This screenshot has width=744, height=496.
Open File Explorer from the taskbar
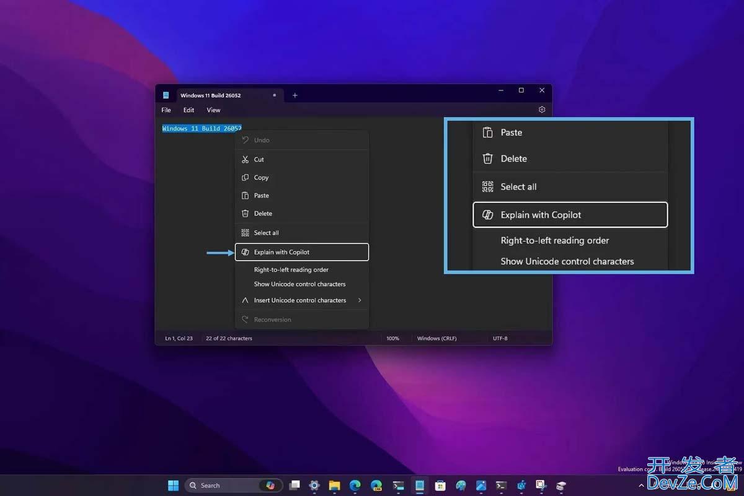coord(335,485)
